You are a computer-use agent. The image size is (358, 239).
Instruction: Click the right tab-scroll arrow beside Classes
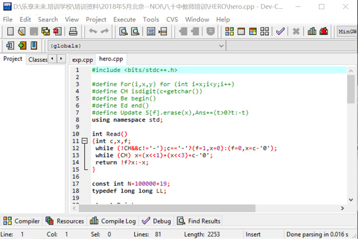61,59
